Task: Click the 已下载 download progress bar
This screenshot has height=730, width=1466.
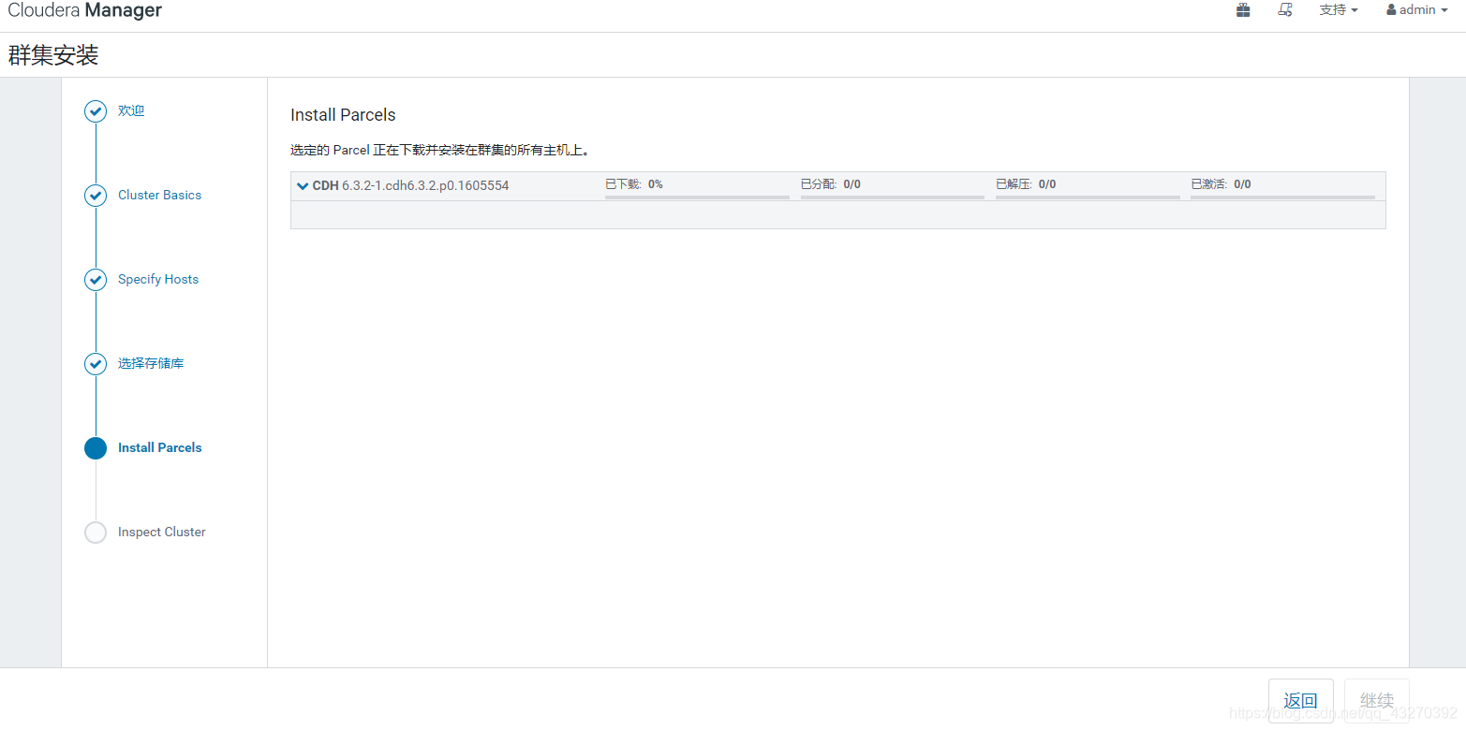Action: [x=697, y=197]
